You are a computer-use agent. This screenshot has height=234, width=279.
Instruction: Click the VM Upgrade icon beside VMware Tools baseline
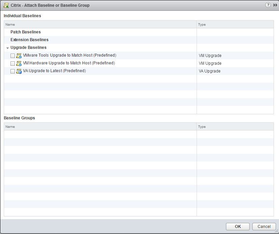click(x=19, y=55)
